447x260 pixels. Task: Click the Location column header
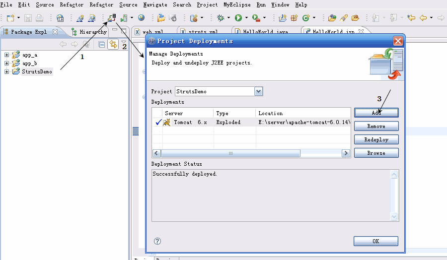point(303,113)
